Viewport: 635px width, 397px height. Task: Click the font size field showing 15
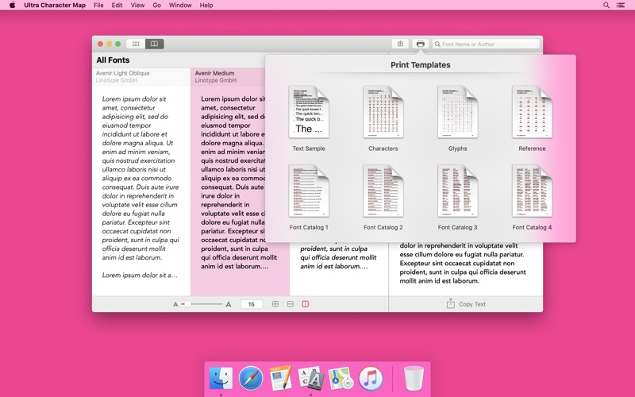[251, 304]
